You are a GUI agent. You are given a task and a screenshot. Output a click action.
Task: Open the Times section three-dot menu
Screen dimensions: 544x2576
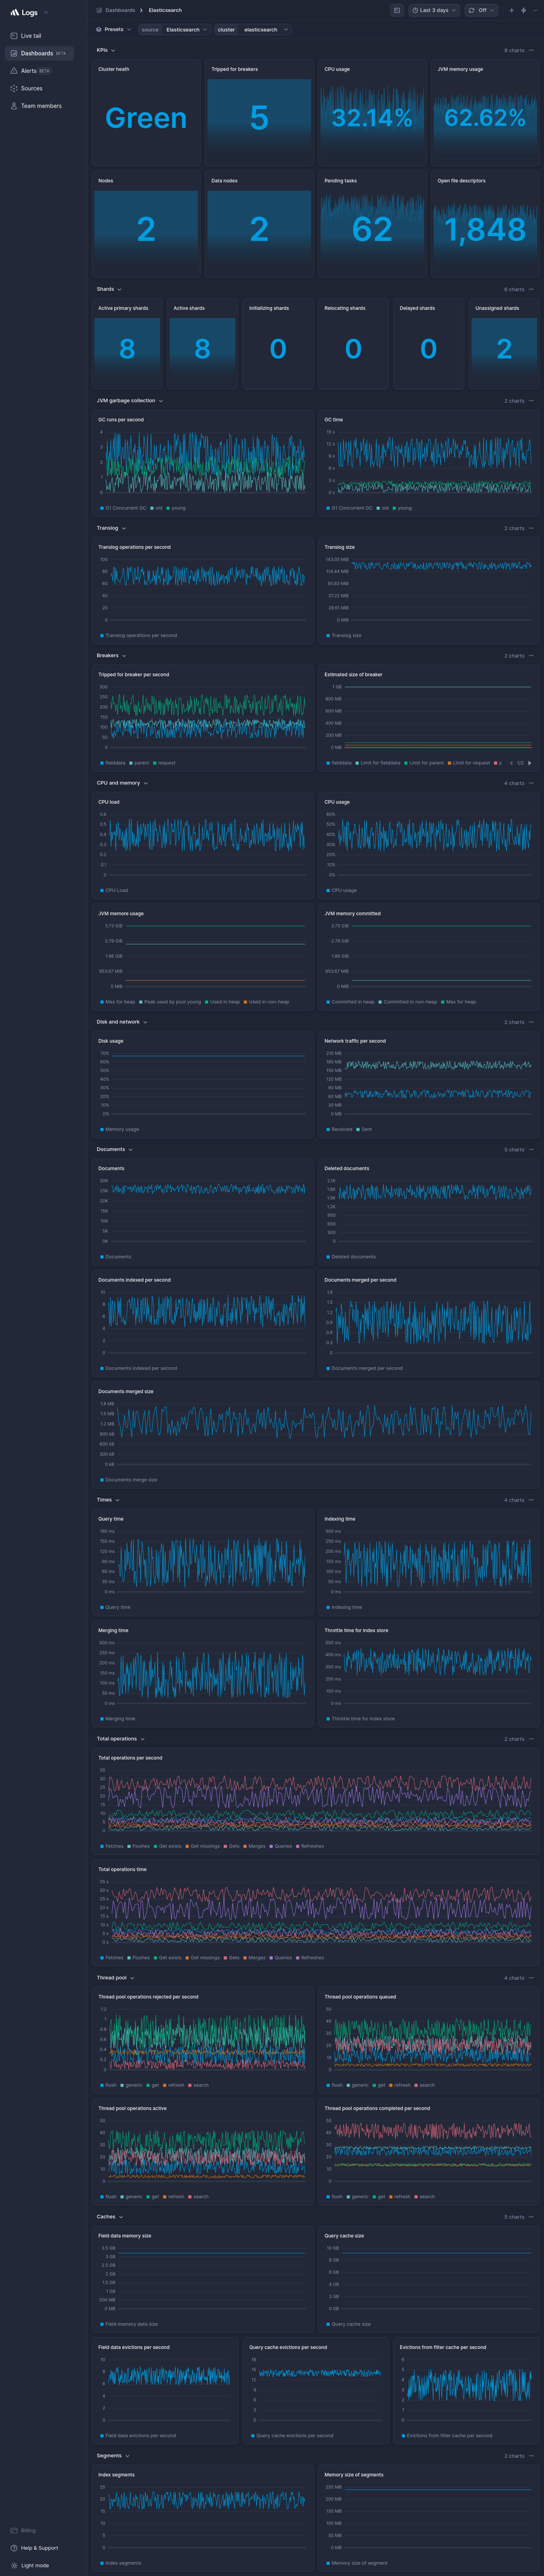[x=531, y=1500]
